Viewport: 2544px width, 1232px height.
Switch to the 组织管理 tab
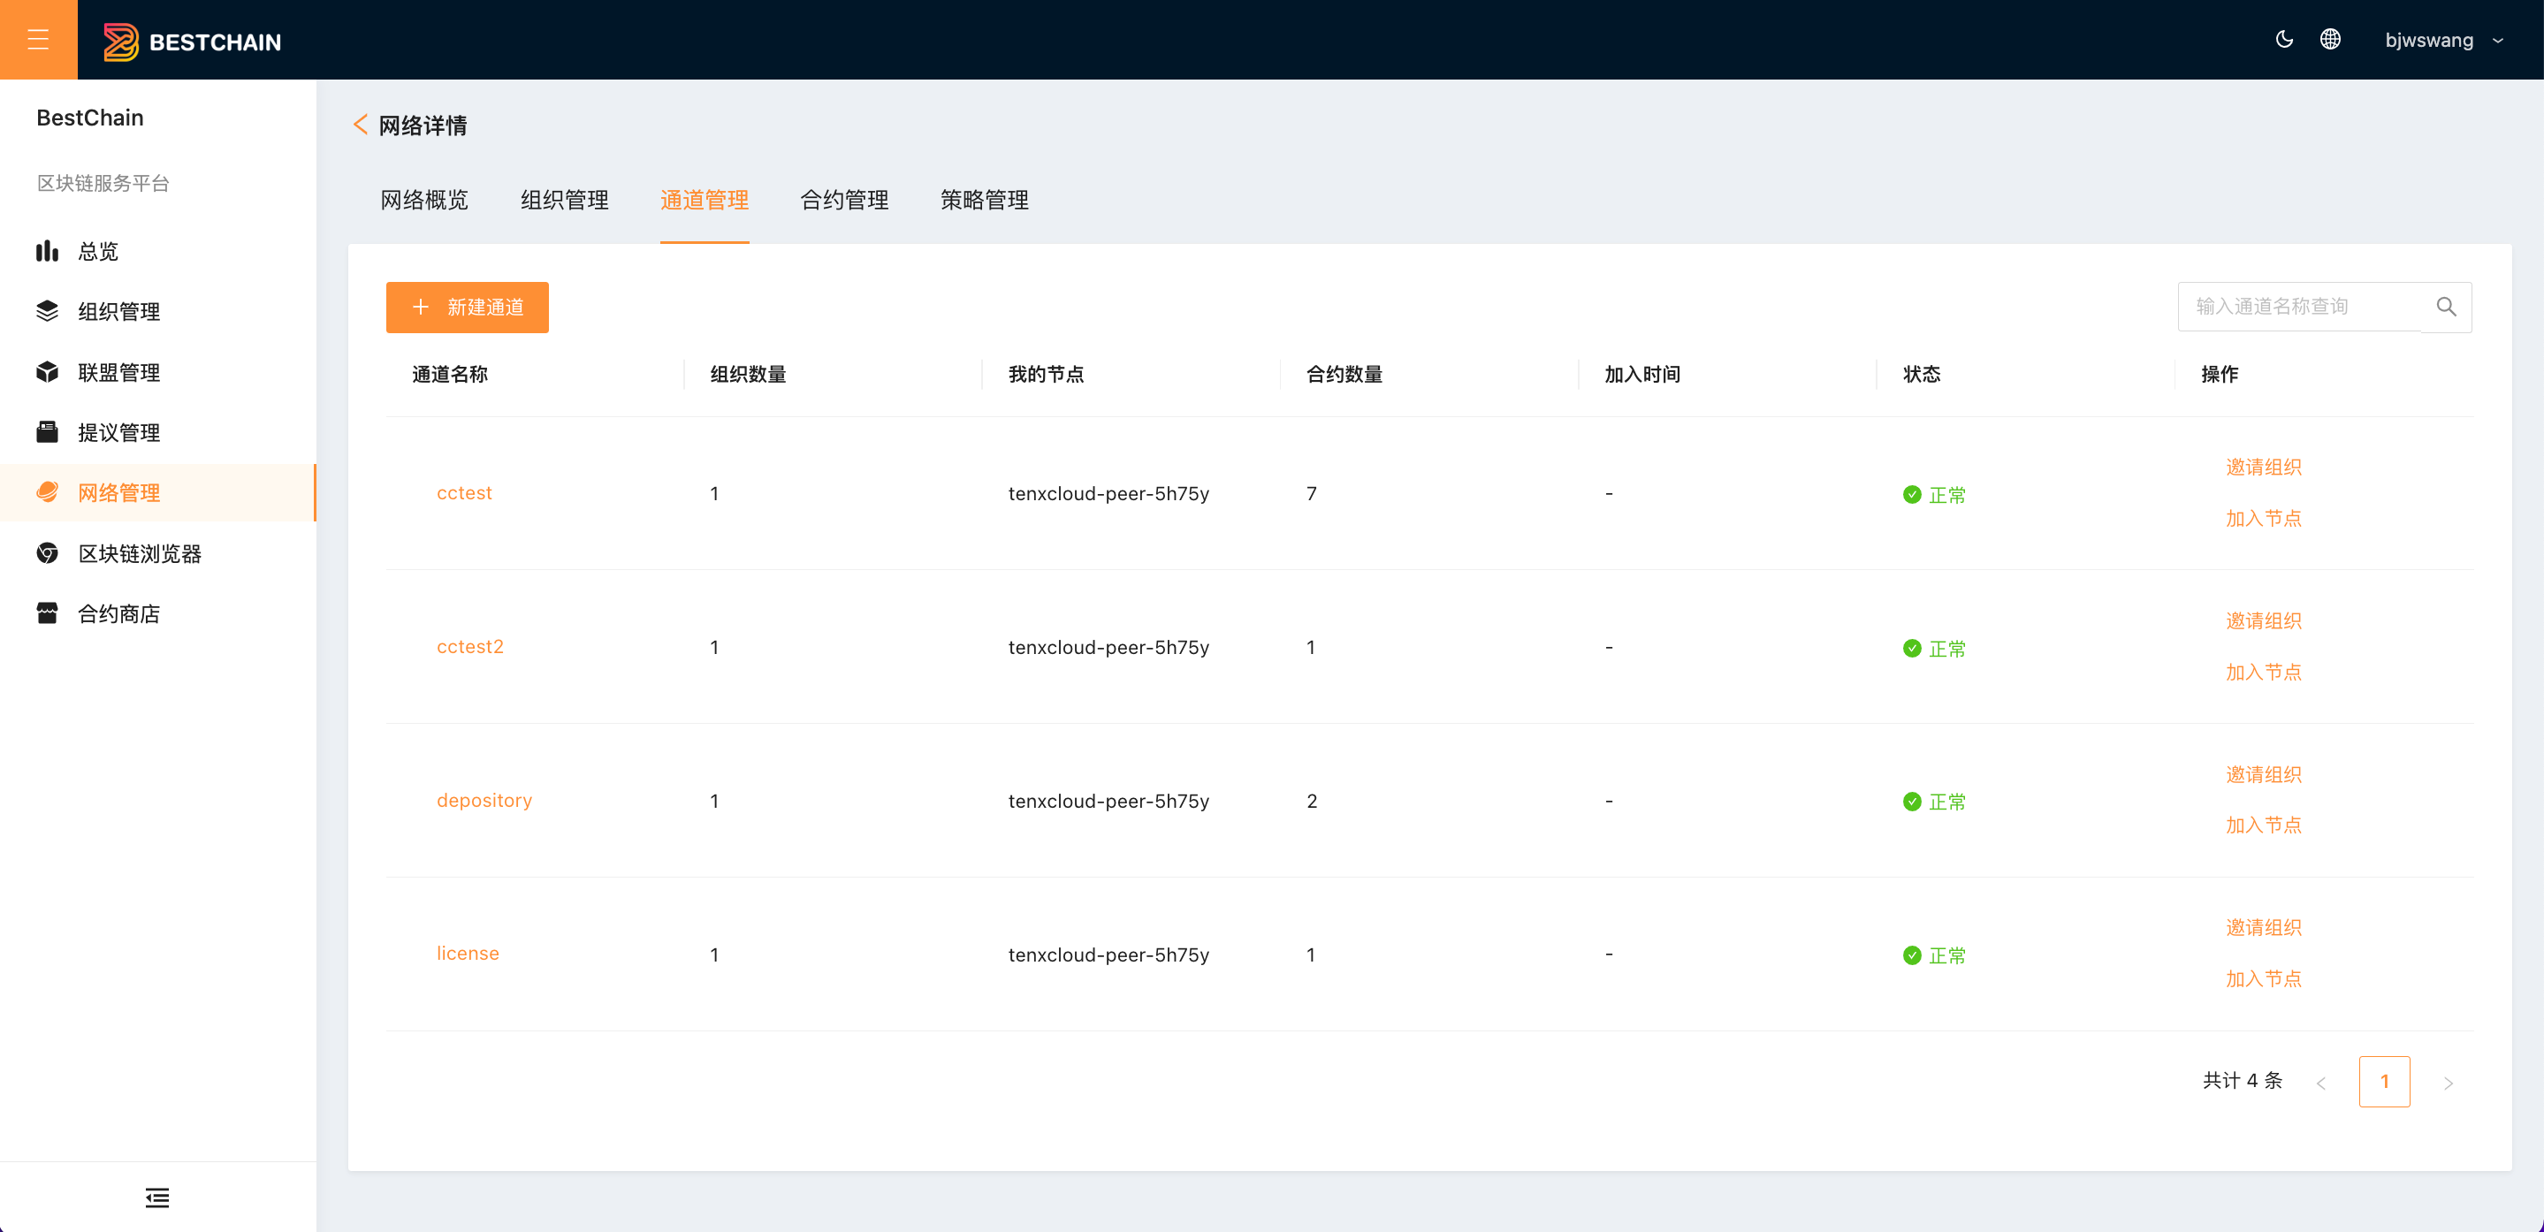(565, 201)
